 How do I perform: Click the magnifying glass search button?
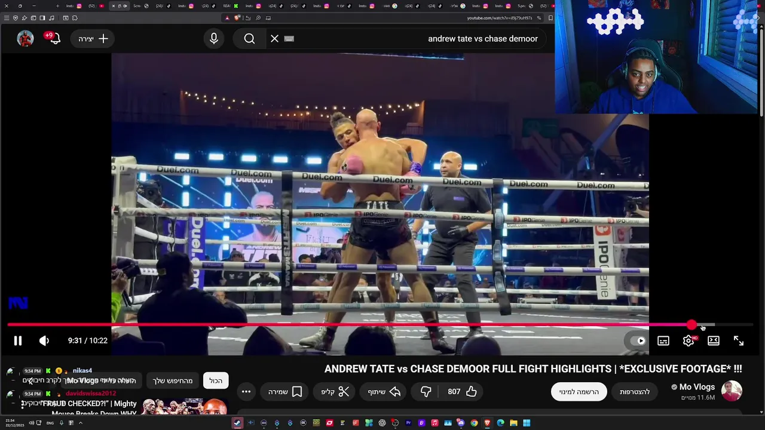click(x=249, y=39)
